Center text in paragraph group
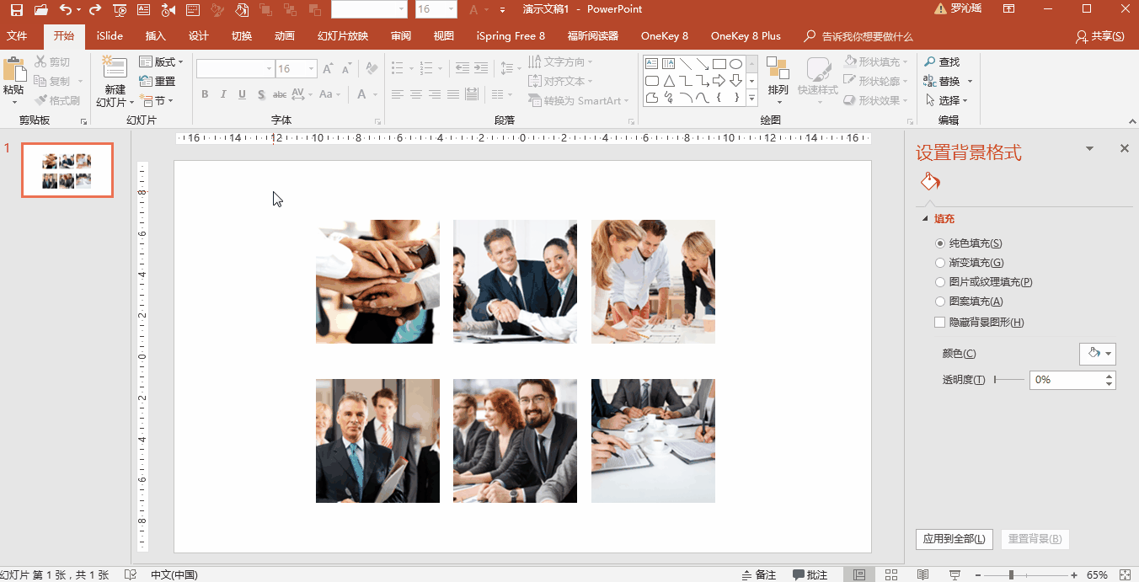This screenshot has width=1139, height=582. (x=416, y=94)
